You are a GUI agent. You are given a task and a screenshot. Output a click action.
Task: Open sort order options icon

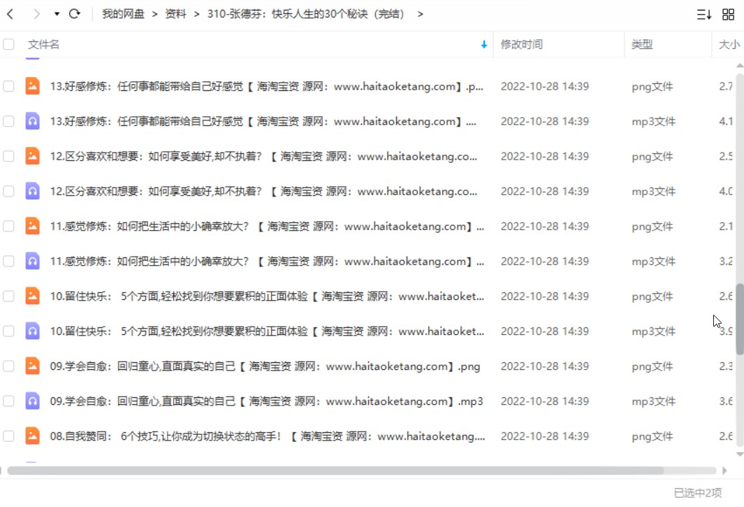[704, 14]
